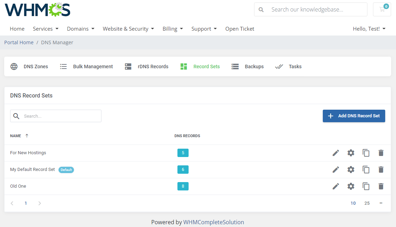396x227 pixels.
Task: Edit the For New Hostings record set
Action: tap(335, 152)
